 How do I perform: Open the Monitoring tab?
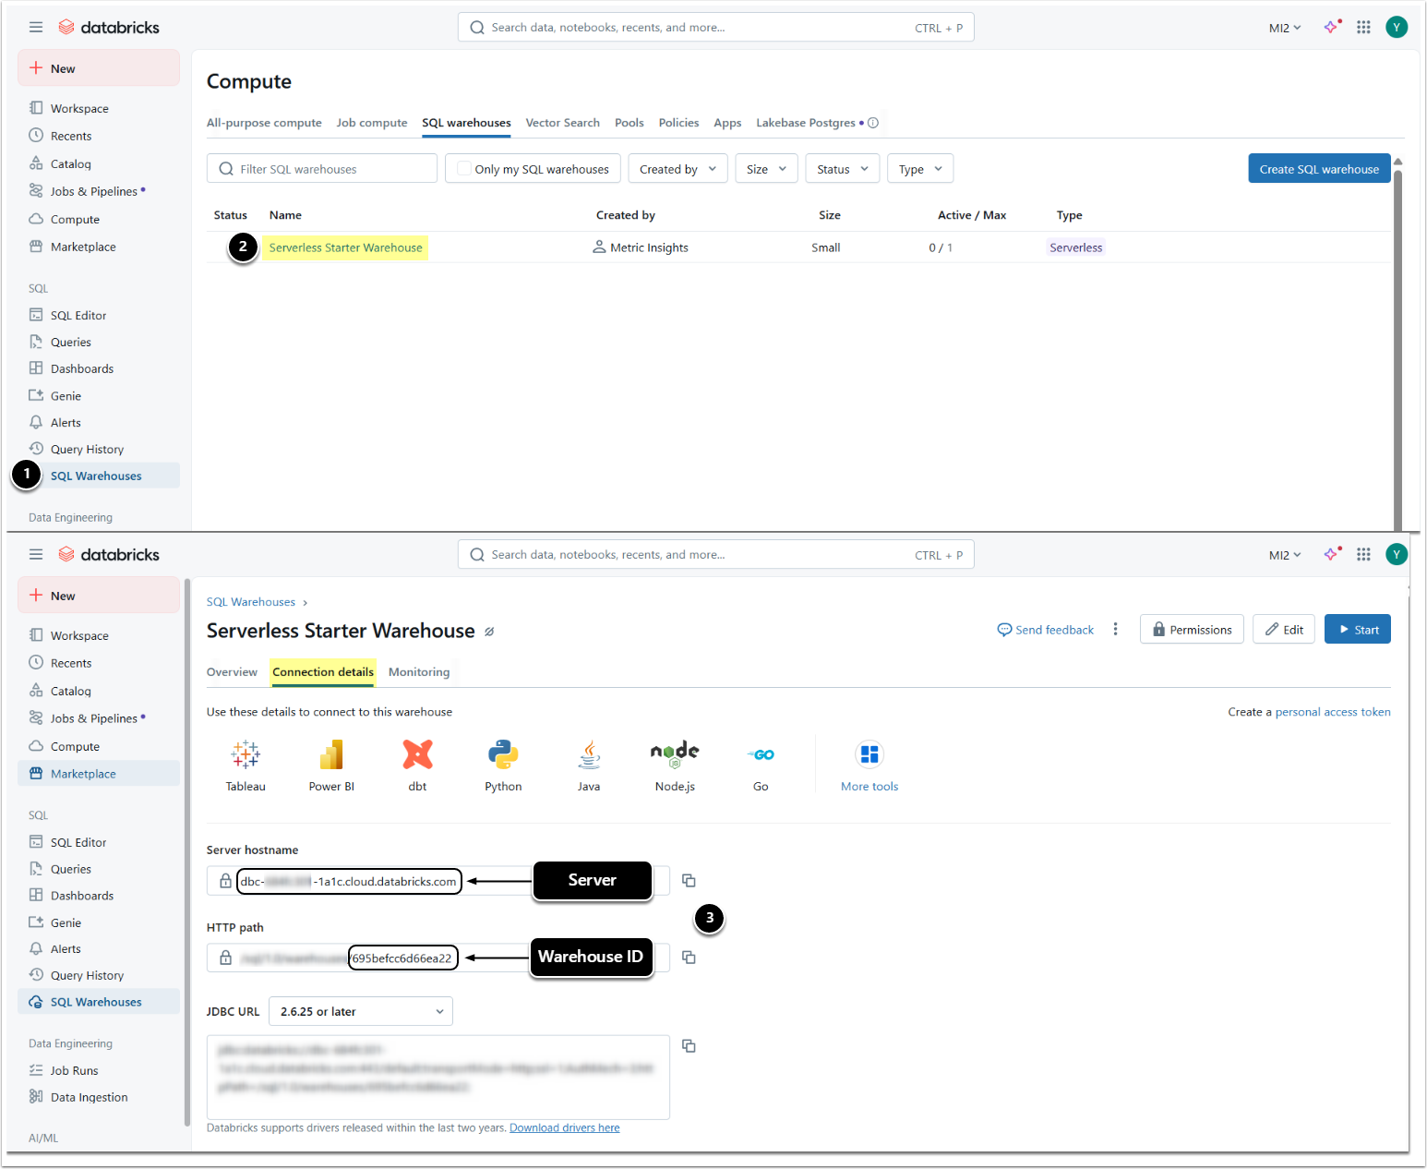pyautogui.click(x=419, y=672)
